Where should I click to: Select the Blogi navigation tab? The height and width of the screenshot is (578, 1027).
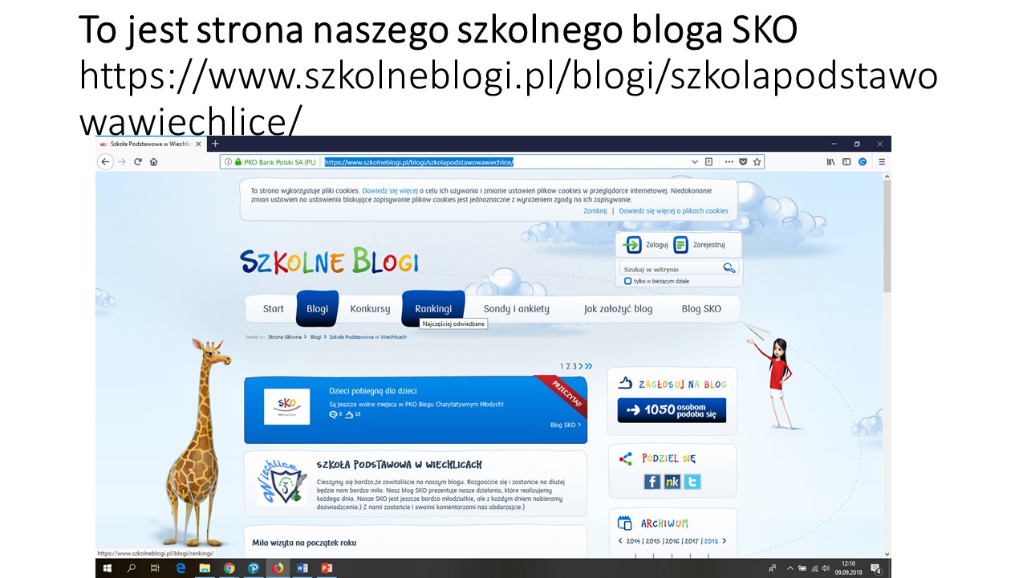317,308
